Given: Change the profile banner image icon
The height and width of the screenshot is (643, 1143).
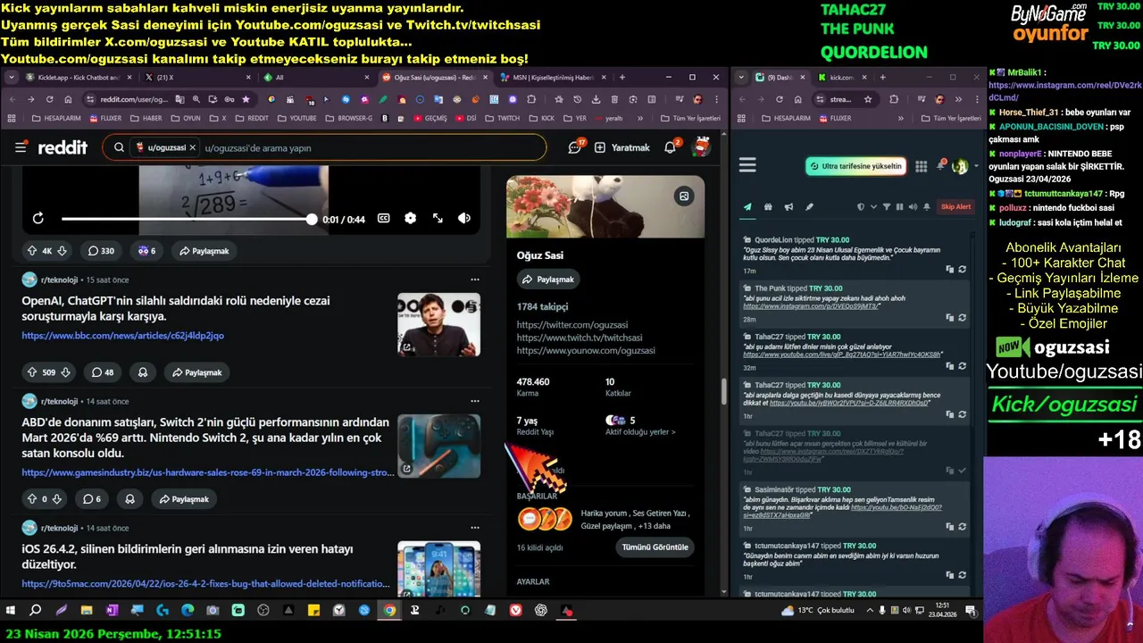Looking at the screenshot, I should click(x=684, y=196).
